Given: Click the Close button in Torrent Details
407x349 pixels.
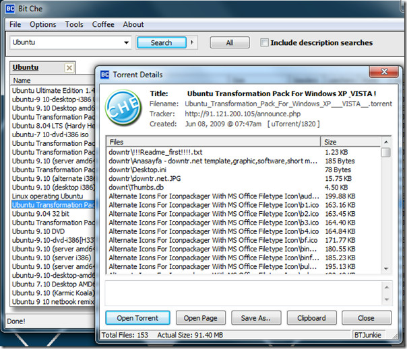Looking at the screenshot, I should (367, 318).
